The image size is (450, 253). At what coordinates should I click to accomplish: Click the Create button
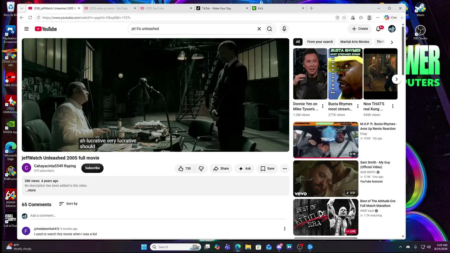tap(360, 29)
